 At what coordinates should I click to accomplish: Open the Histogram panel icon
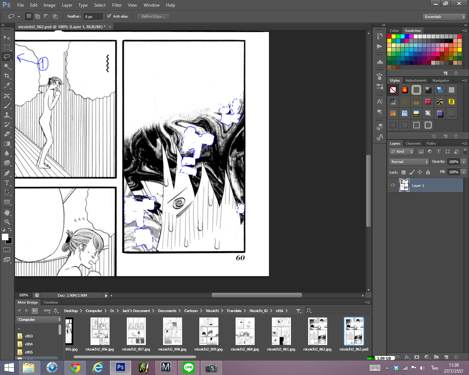(x=380, y=62)
